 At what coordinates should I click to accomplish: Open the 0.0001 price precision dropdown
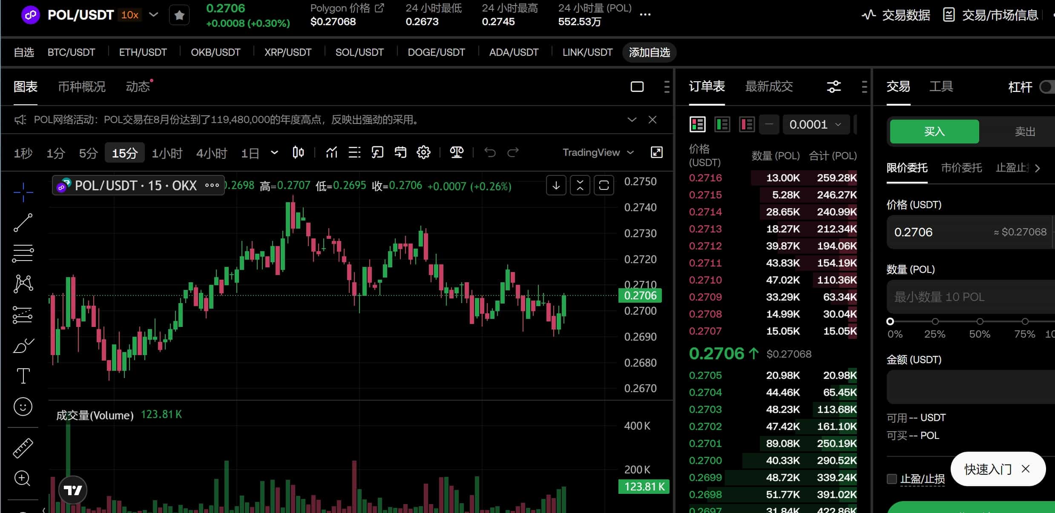[x=816, y=124]
